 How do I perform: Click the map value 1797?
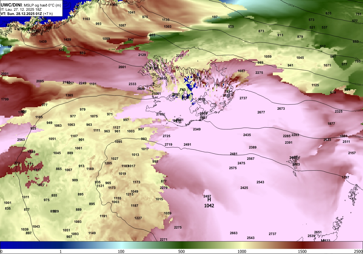point(345,177)
